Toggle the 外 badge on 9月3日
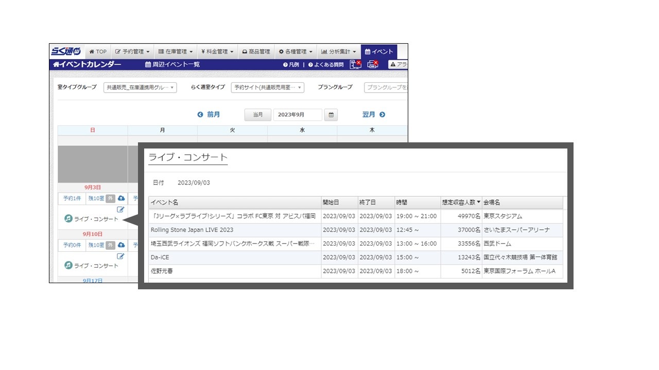Image resolution: width=659 pixels, height=370 pixels. [111, 198]
